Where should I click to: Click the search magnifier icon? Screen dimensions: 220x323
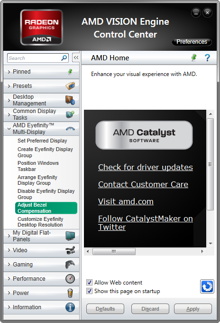[x=64, y=58]
